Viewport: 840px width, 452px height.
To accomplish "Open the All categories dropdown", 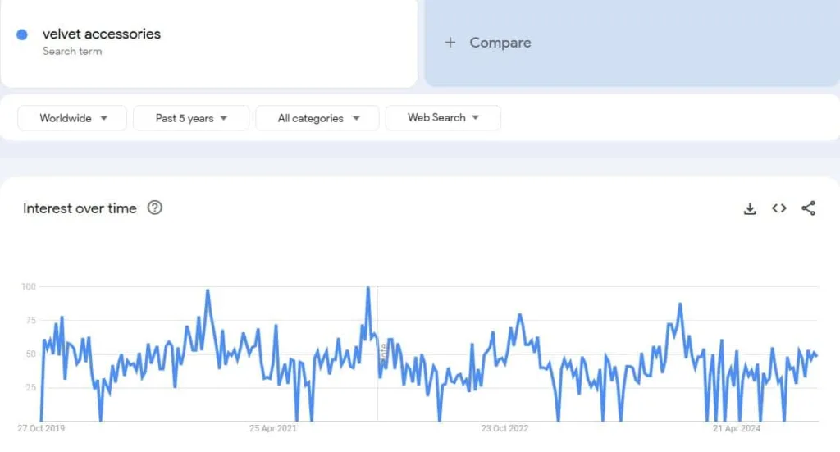I will tap(317, 118).
